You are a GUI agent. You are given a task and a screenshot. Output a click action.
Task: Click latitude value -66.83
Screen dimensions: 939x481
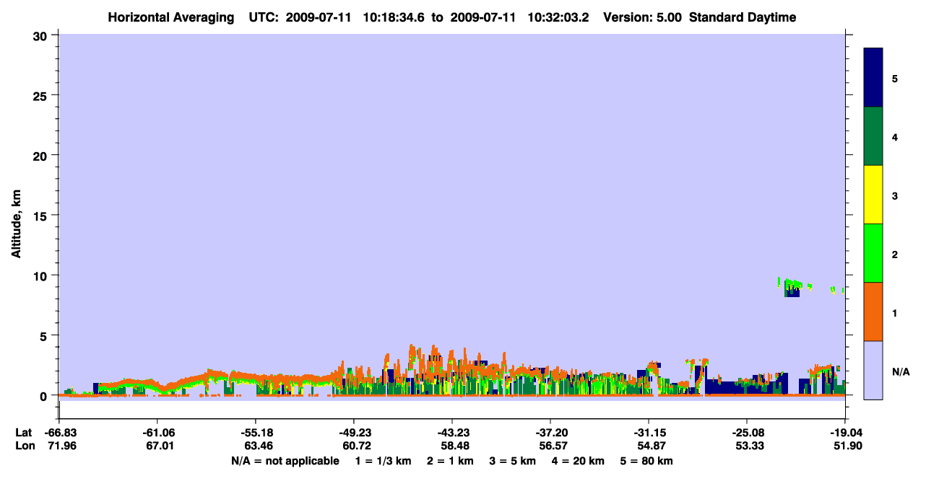point(59,433)
